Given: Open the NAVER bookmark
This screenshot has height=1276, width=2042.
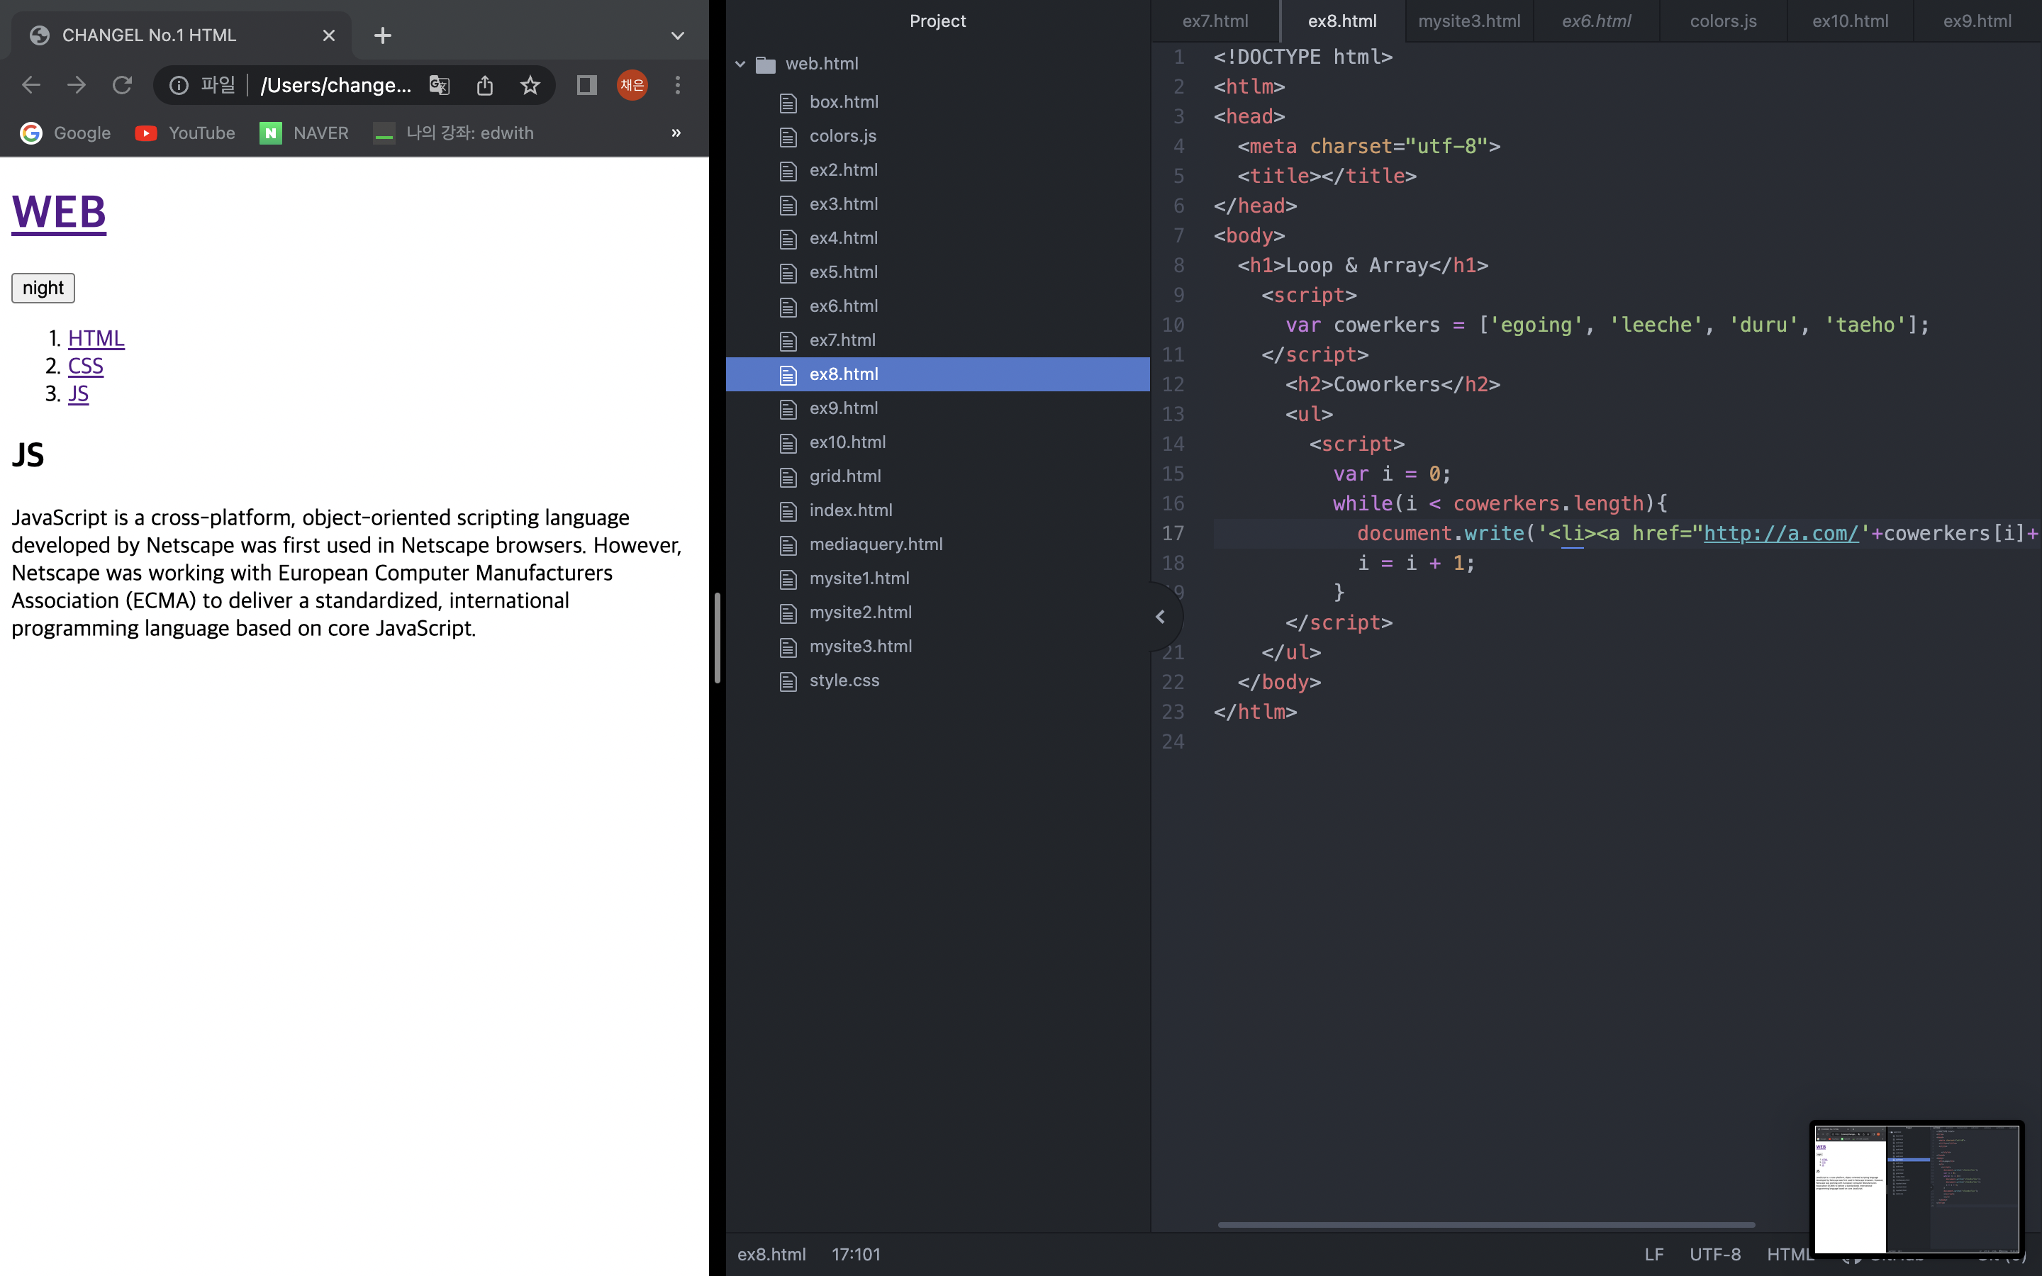Looking at the screenshot, I should tap(305, 133).
